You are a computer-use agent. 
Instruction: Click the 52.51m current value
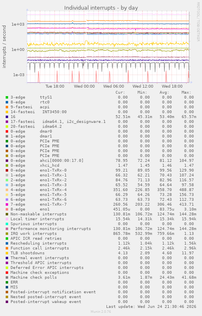(123, 117)
